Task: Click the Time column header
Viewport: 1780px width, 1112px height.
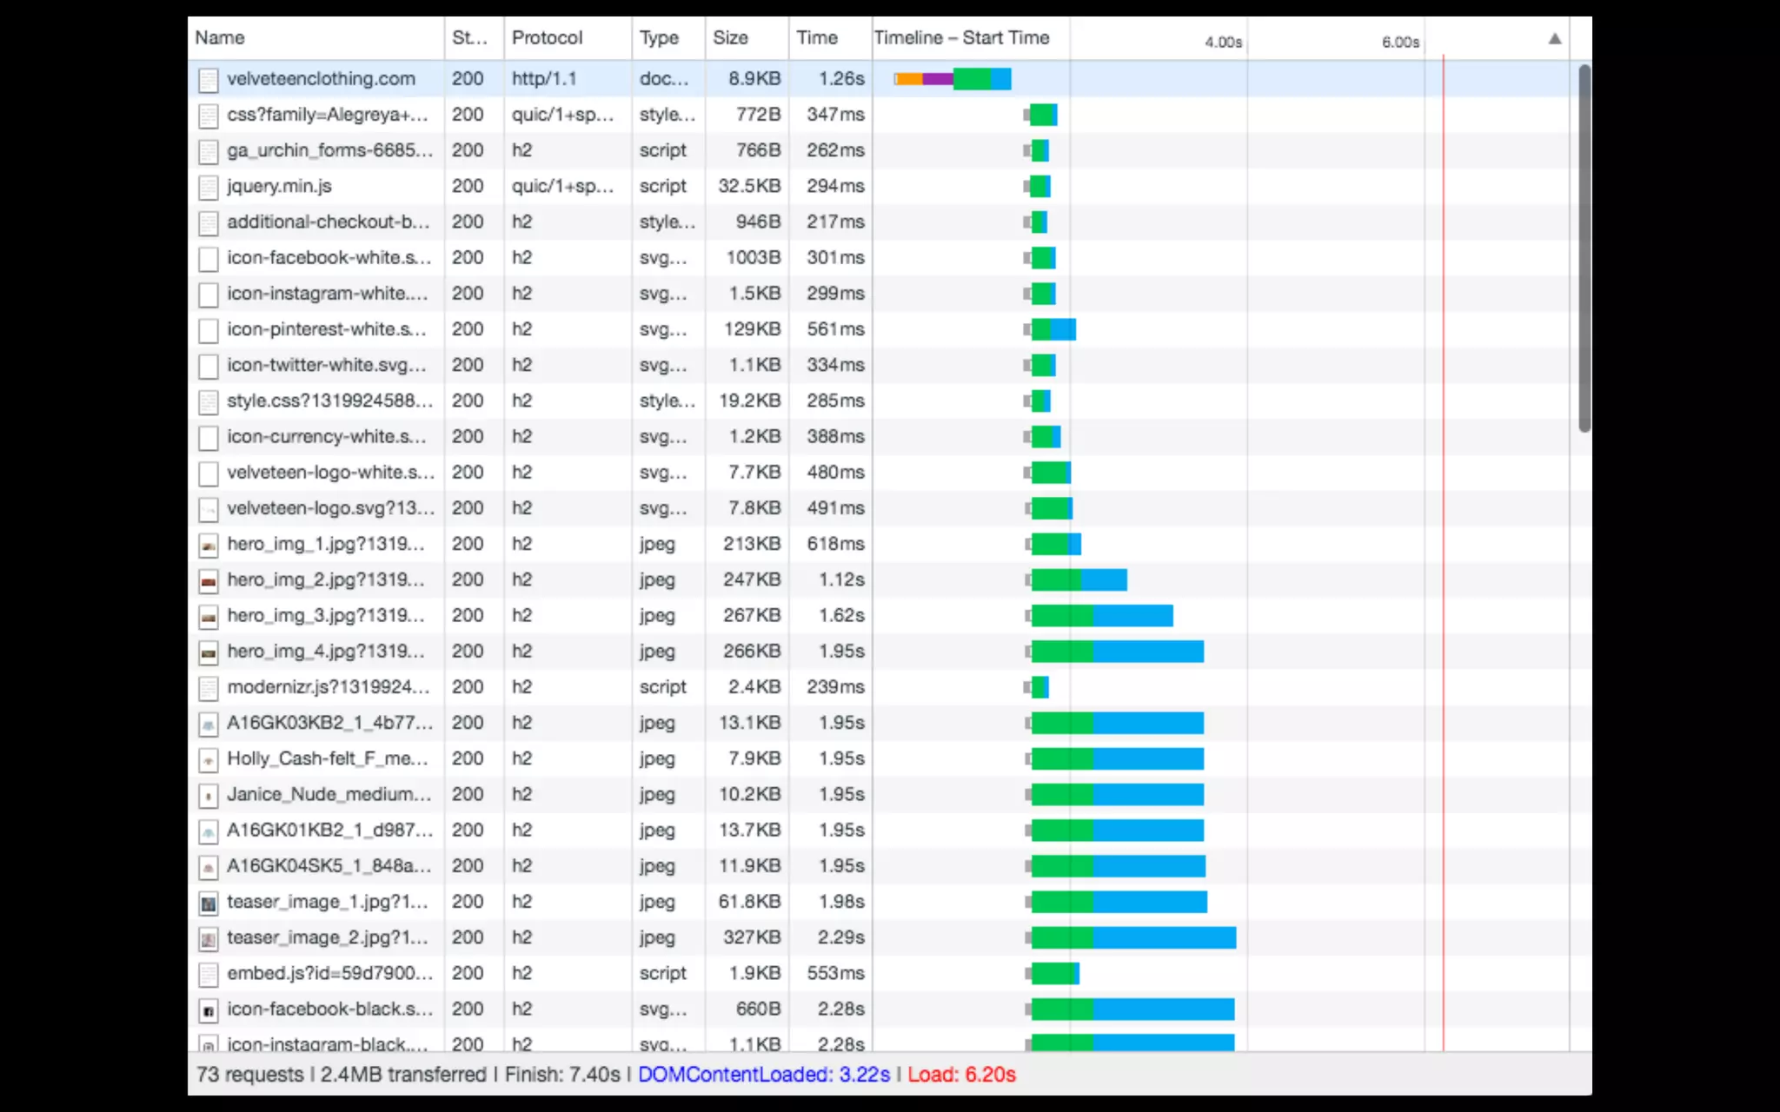Action: tap(817, 38)
